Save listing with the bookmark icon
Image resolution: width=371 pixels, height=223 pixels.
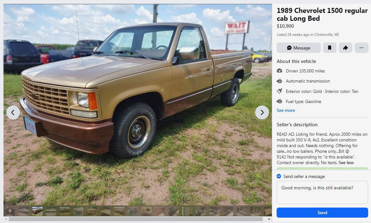(330, 48)
